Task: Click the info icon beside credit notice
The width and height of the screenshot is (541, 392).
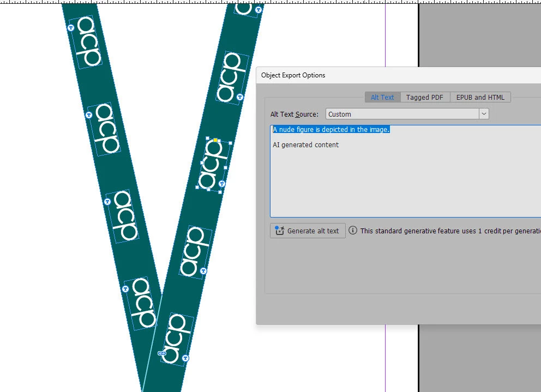Action: (353, 230)
